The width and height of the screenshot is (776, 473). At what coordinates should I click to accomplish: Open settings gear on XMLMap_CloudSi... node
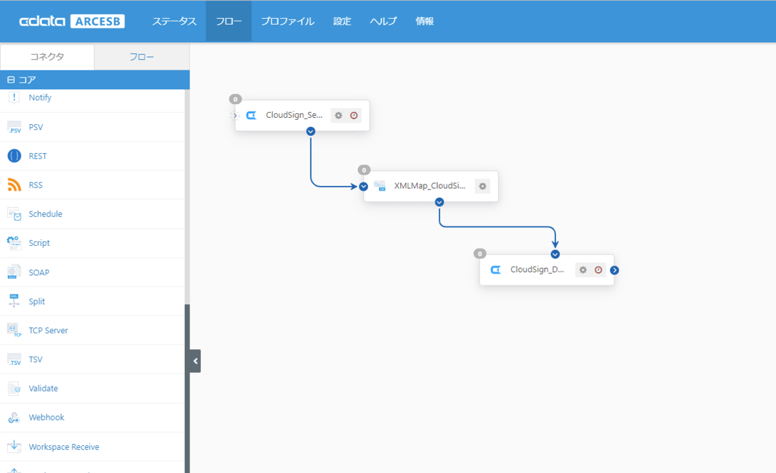pyautogui.click(x=482, y=186)
